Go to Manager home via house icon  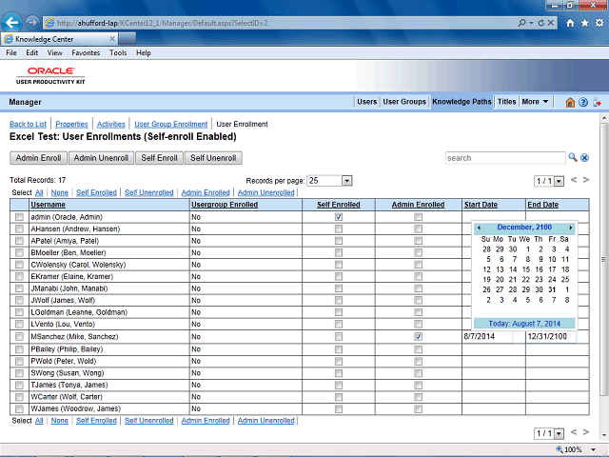[x=570, y=102]
